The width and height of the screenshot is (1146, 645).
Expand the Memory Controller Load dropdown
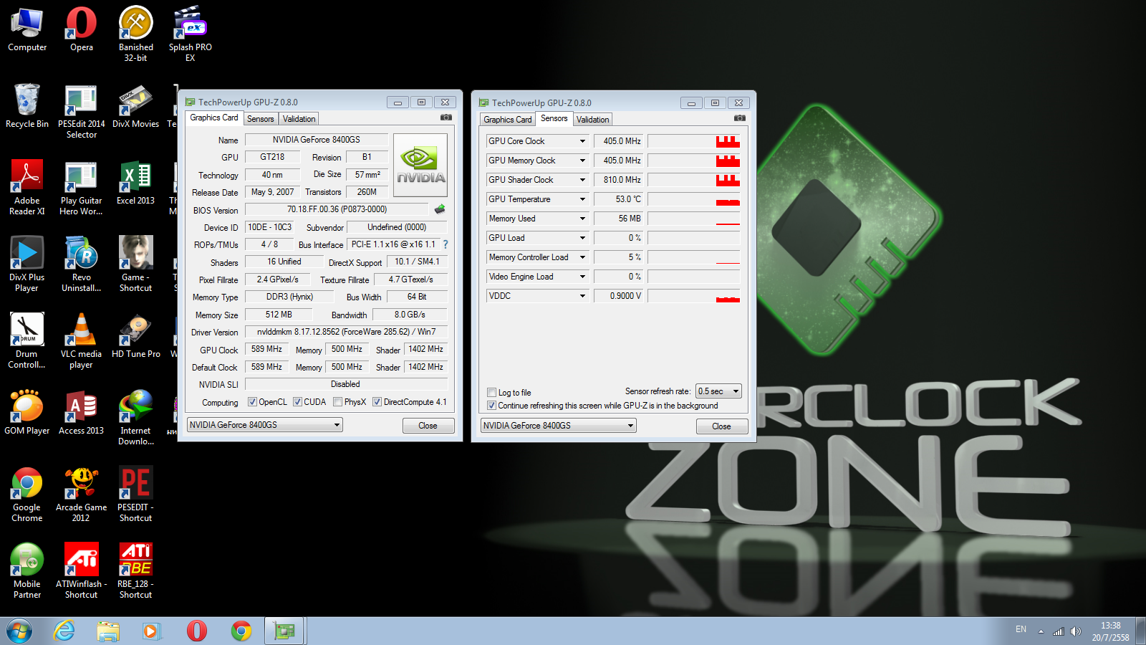[582, 257]
